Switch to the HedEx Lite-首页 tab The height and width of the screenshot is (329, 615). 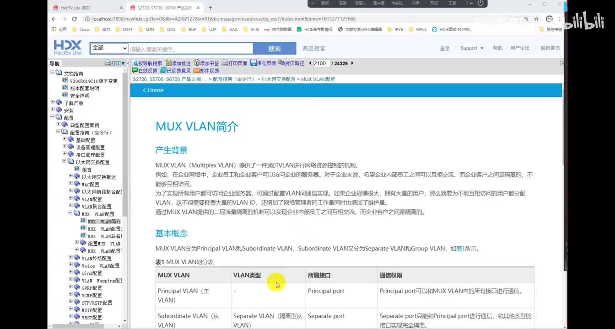point(87,8)
